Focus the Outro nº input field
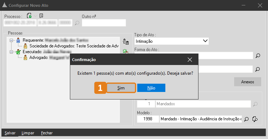 pyautogui.click(x=104, y=23)
